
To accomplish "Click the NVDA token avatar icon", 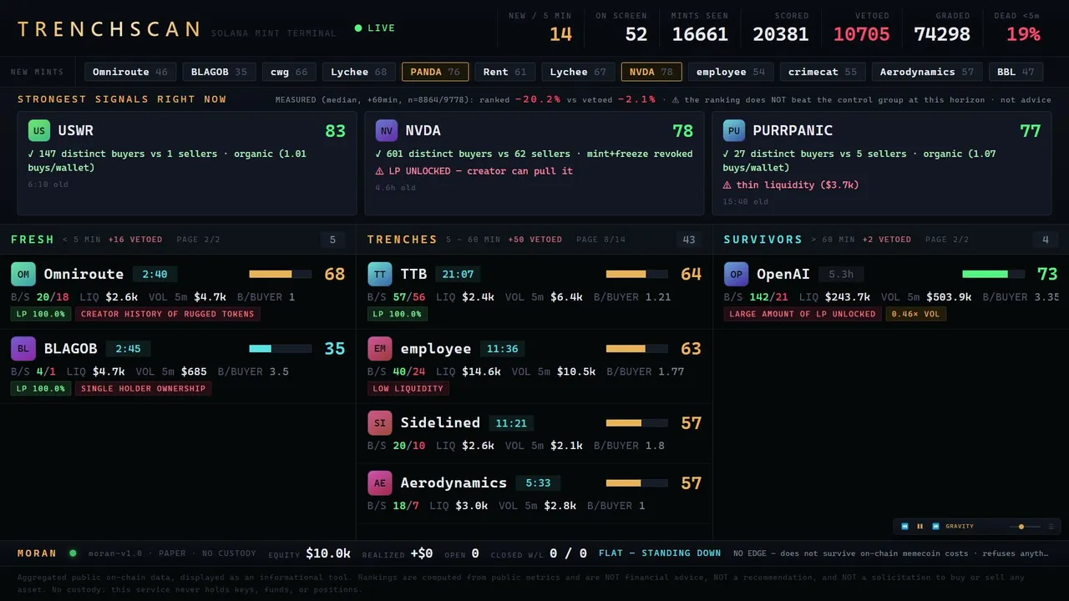I will pos(387,130).
